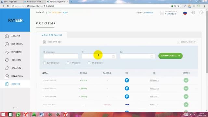Click the user avatar icon
Viewport: 208px width, 117px height.
click(x=162, y=13)
